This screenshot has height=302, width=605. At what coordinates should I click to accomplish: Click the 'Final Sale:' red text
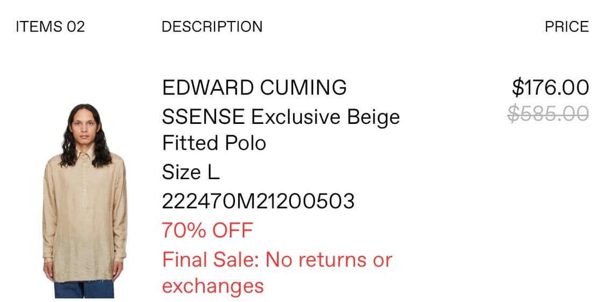(x=211, y=260)
